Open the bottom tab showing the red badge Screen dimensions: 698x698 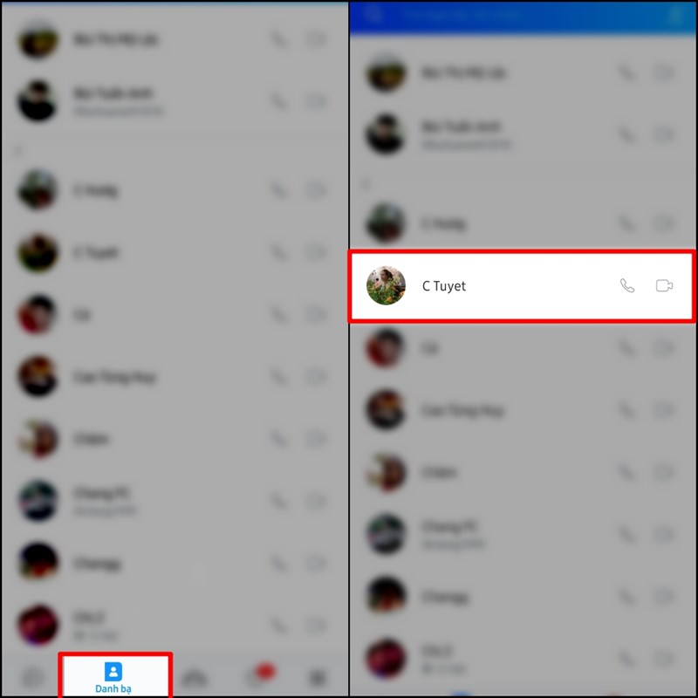click(x=260, y=677)
